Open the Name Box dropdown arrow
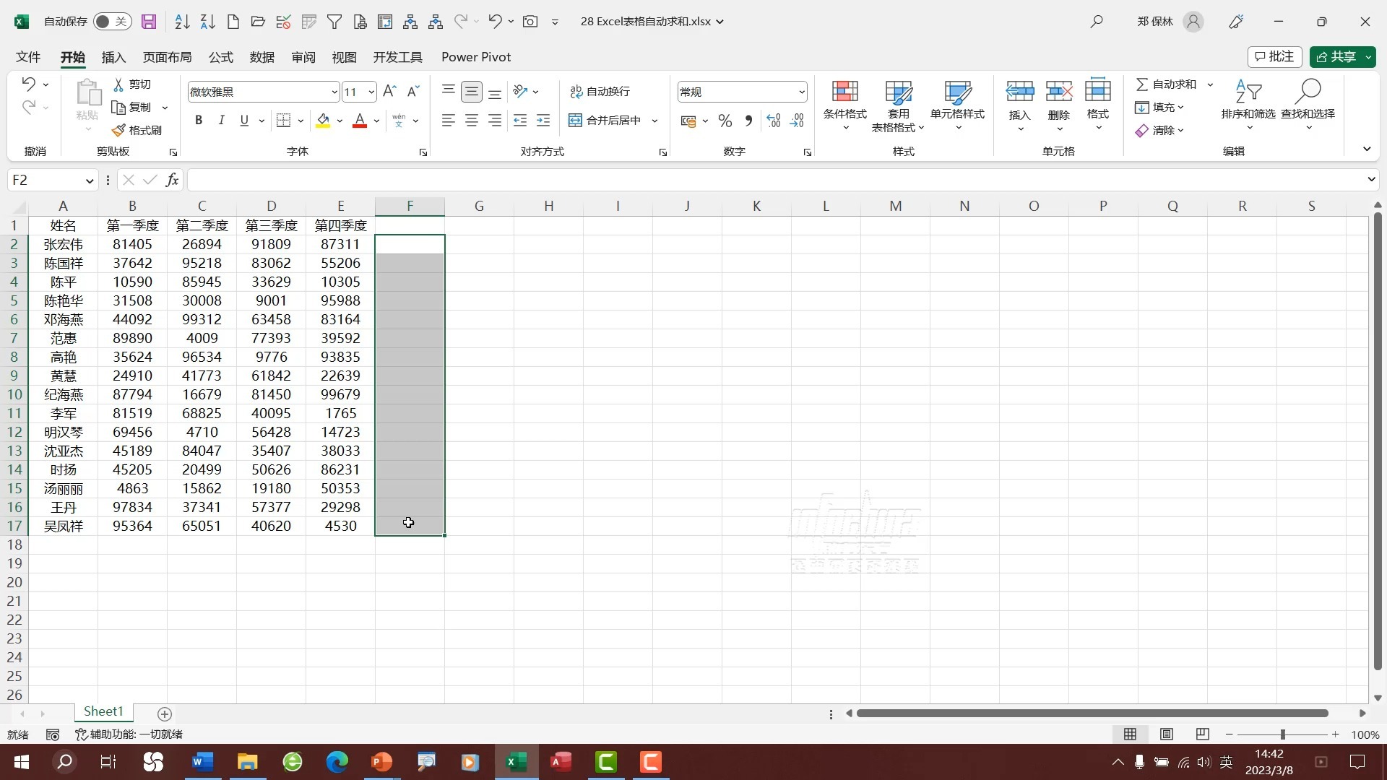The image size is (1387, 780). [x=90, y=181]
